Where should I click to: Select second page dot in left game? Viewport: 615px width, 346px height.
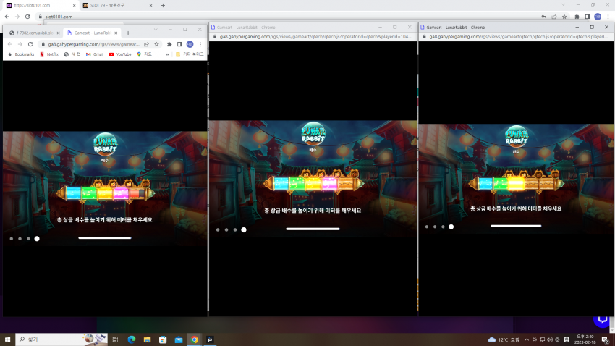tap(20, 239)
